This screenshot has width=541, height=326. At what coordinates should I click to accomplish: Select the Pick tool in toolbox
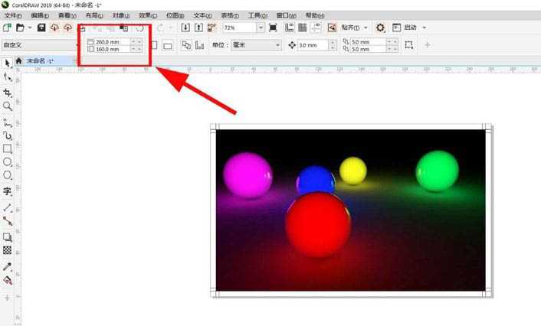click(x=7, y=64)
